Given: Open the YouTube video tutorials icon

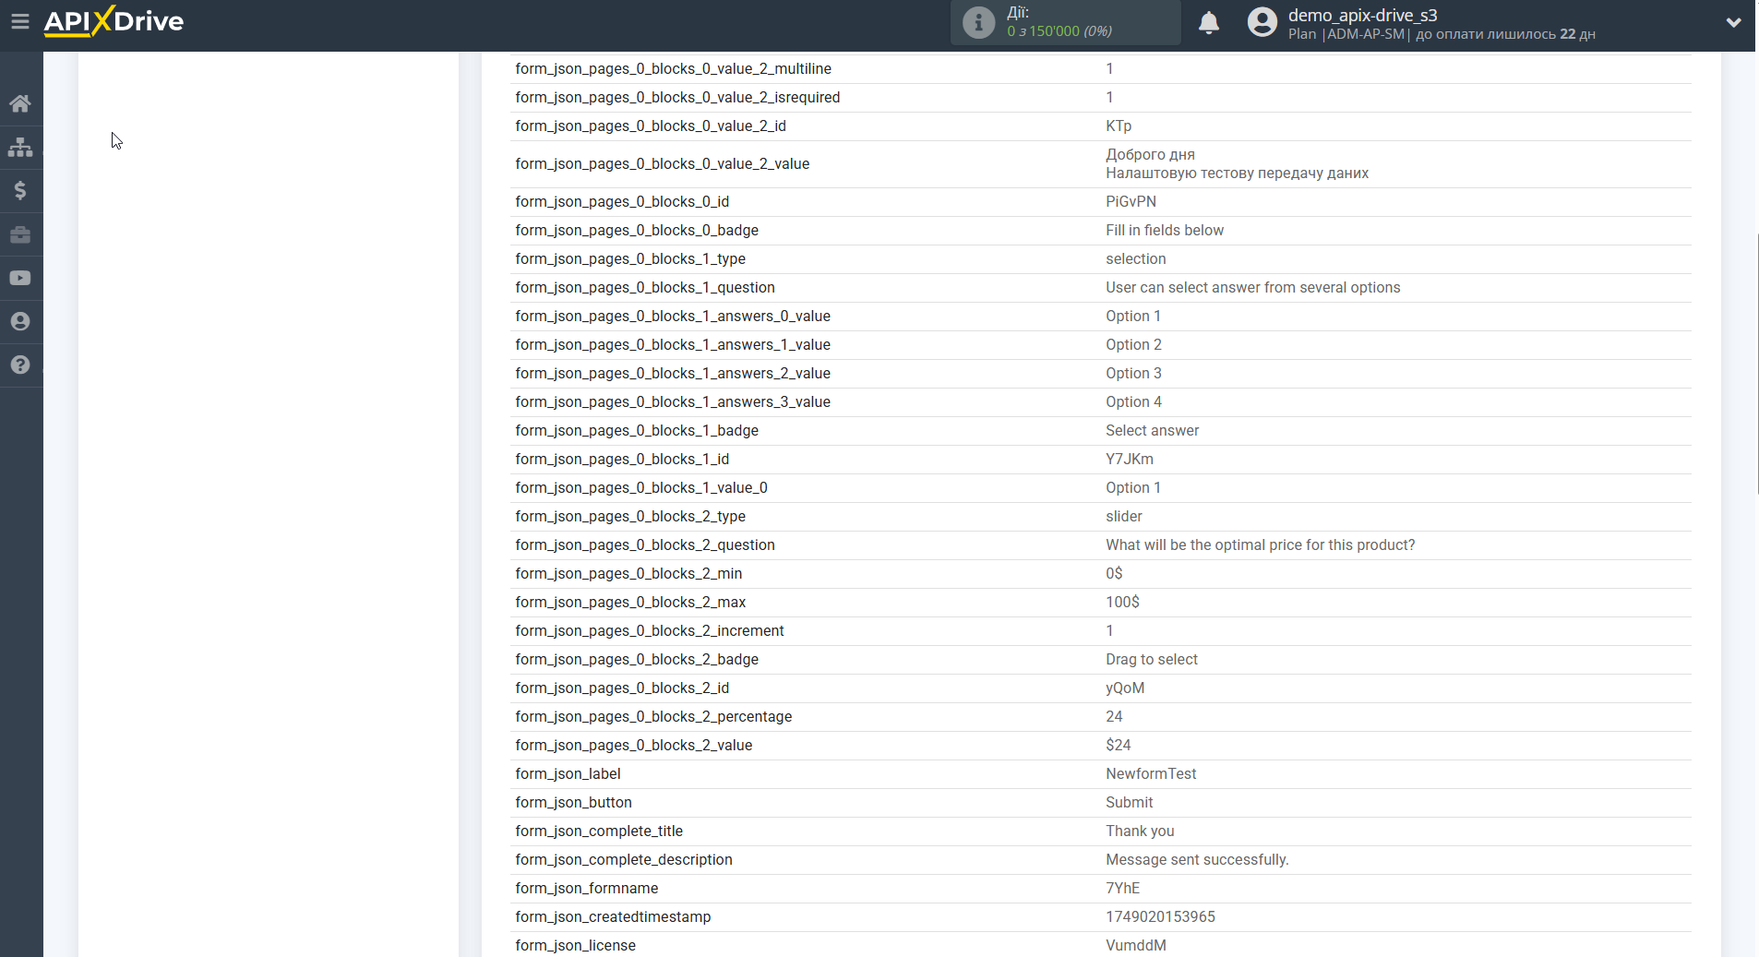Looking at the screenshot, I should (20, 278).
